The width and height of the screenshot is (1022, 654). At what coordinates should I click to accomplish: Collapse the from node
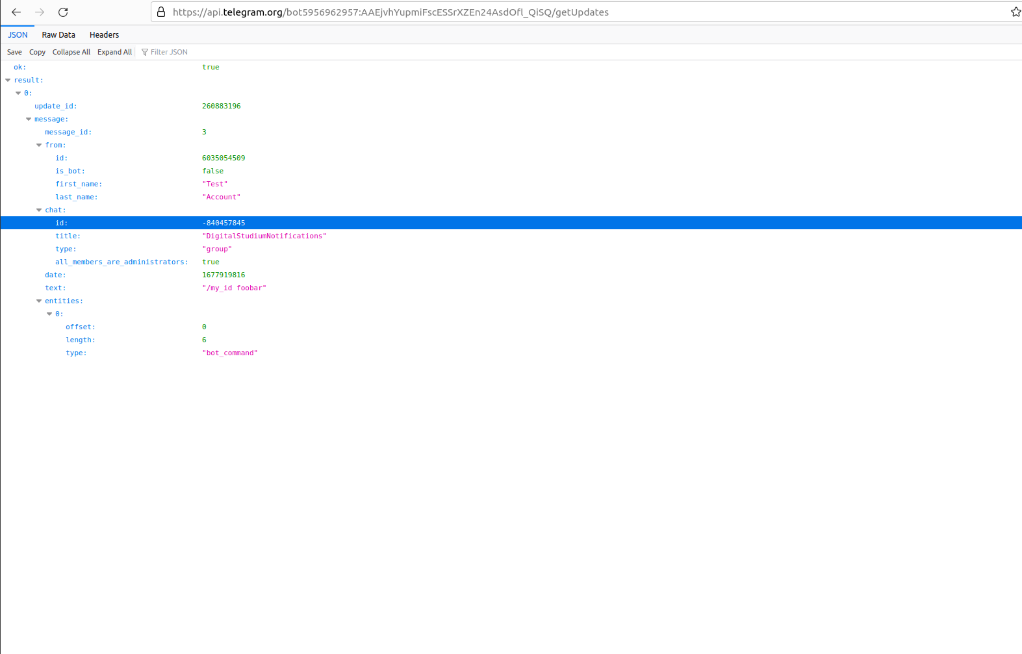(x=39, y=145)
